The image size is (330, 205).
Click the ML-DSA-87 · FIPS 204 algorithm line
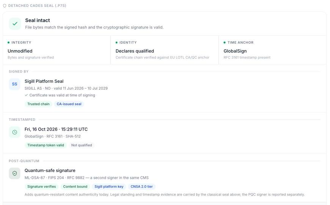86,178
